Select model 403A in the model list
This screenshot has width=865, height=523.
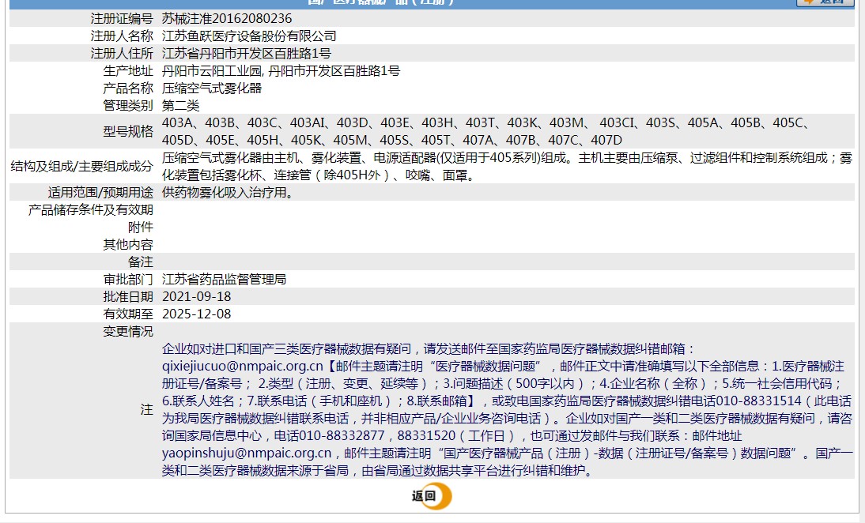(x=177, y=123)
